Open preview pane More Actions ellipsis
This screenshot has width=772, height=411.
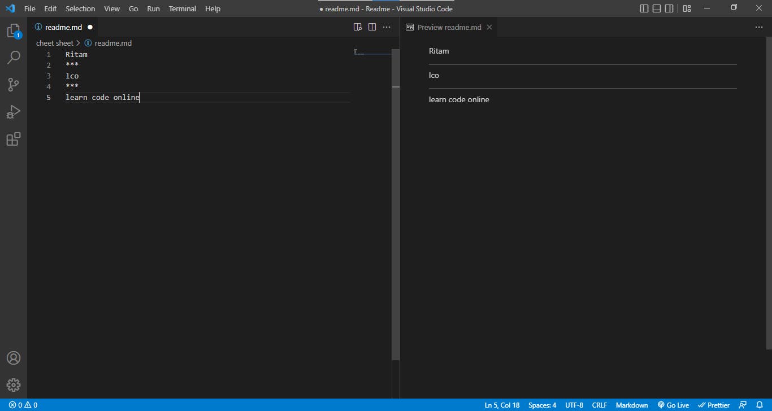coord(759,27)
